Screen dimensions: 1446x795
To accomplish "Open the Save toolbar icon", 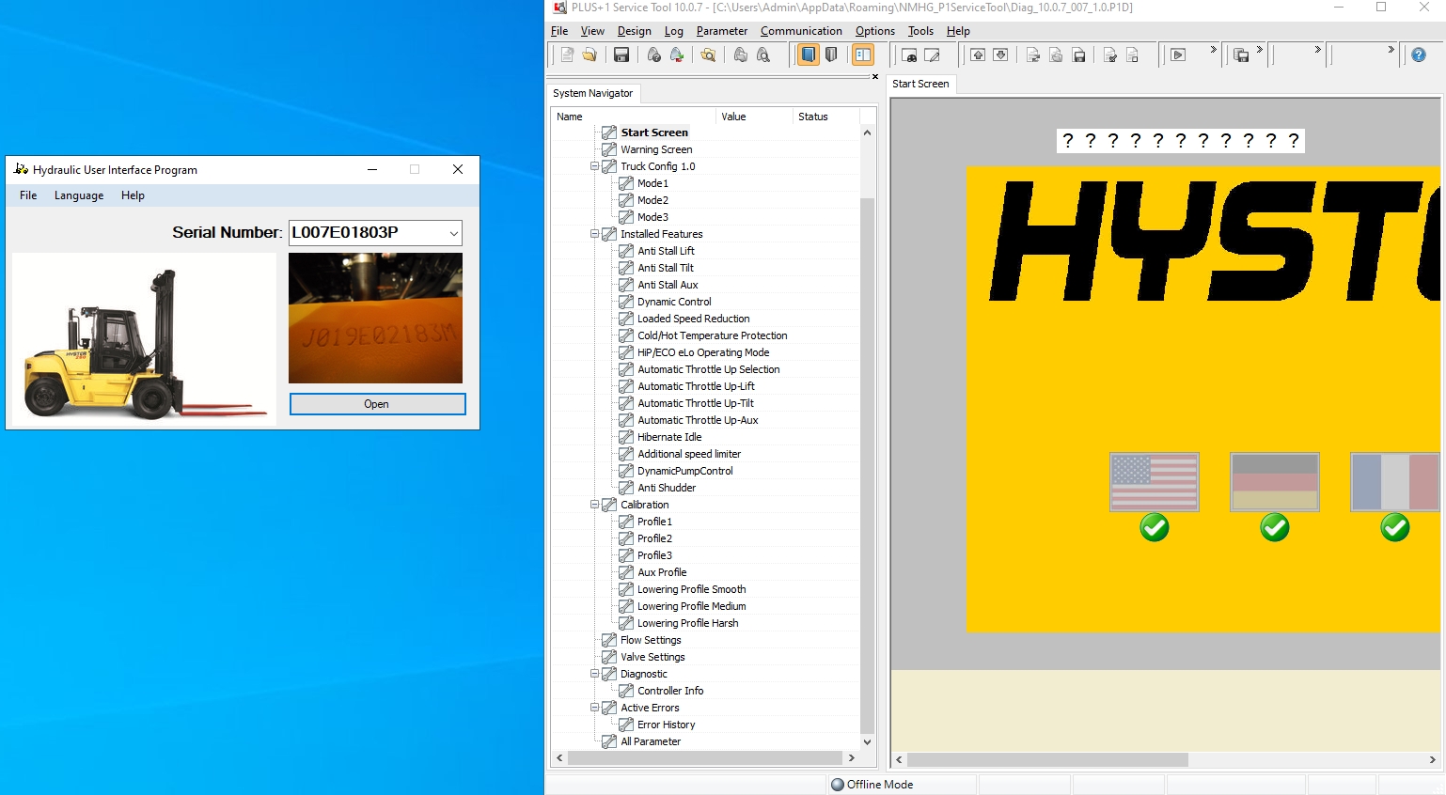I will (x=621, y=55).
